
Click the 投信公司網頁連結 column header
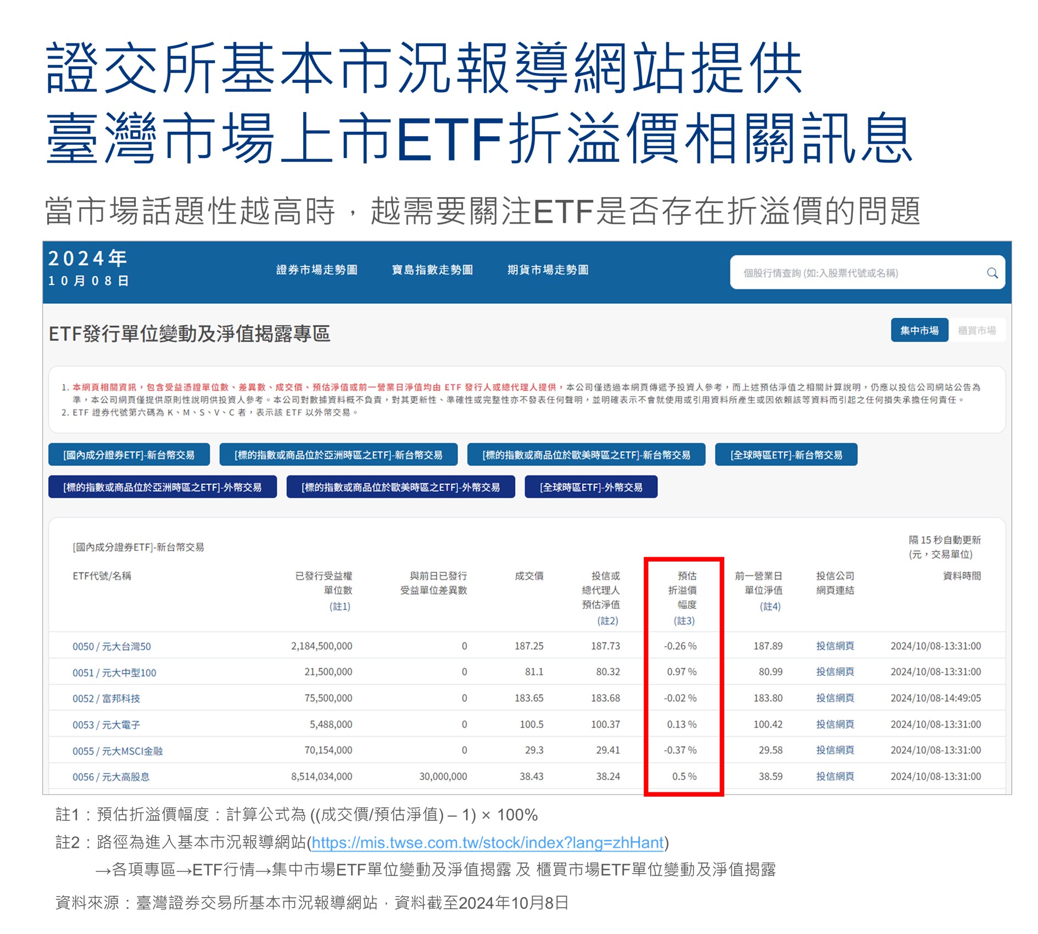click(x=835, y=583)
